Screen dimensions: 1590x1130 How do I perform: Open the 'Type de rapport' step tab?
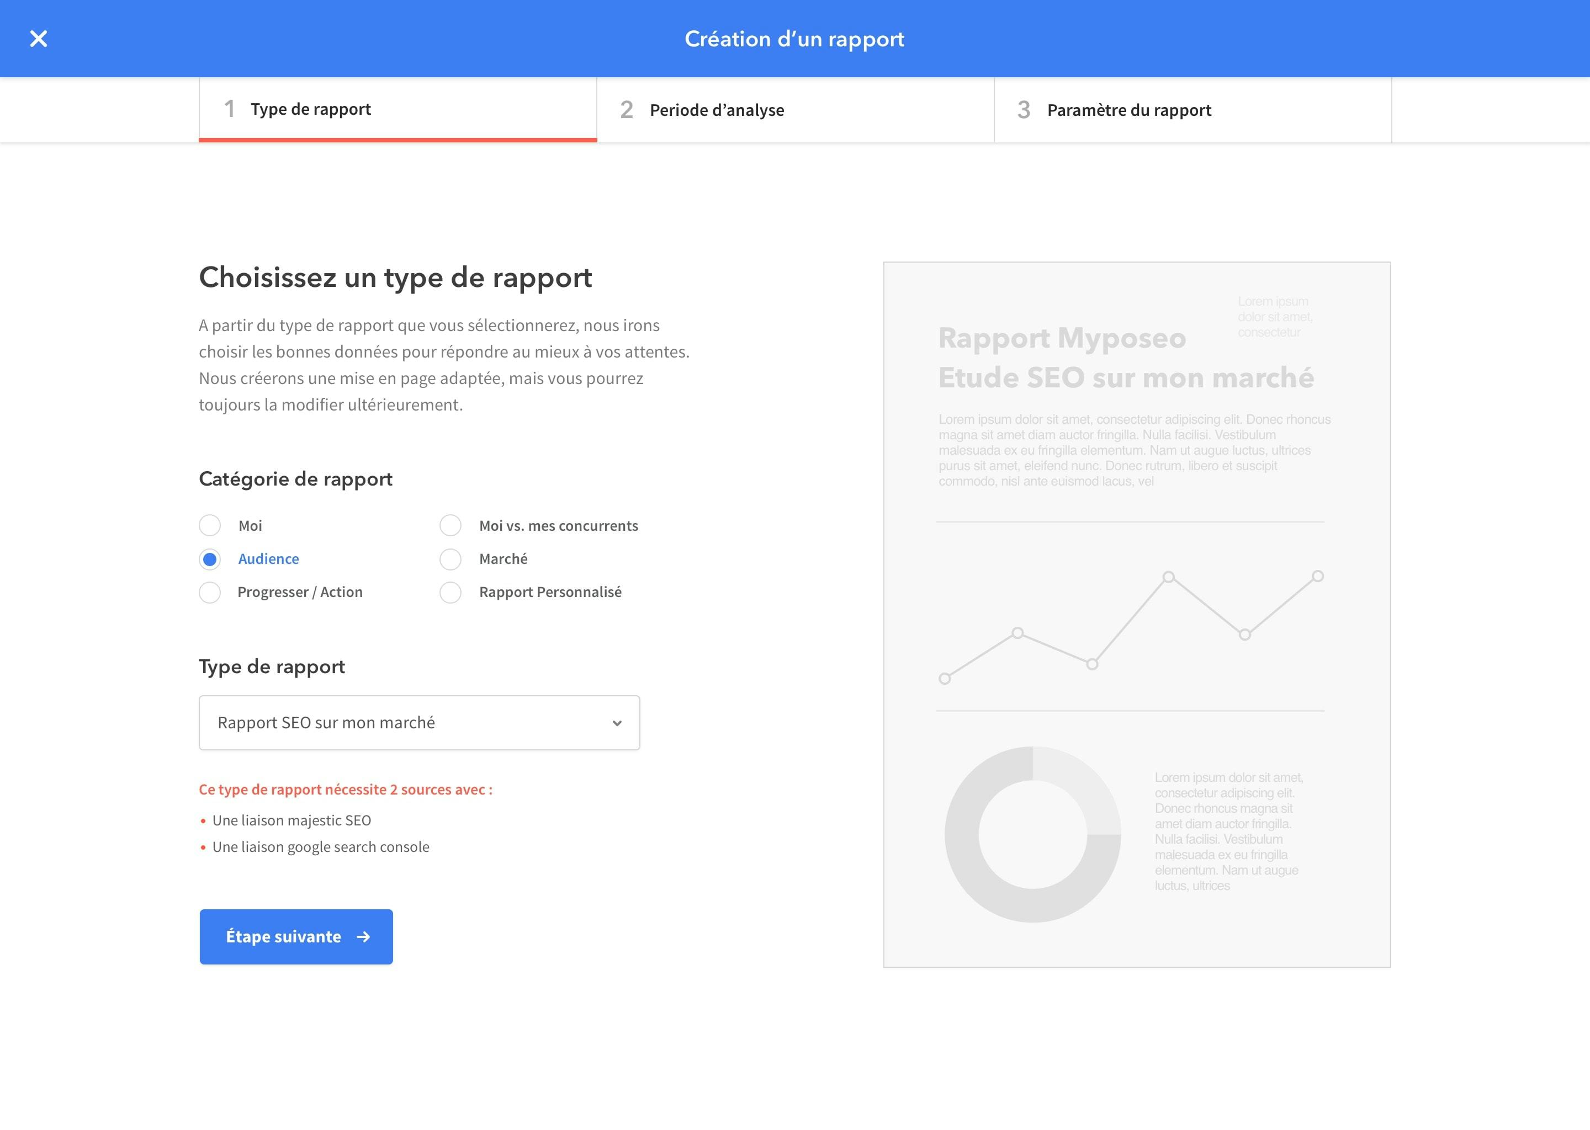coord(397,109)
